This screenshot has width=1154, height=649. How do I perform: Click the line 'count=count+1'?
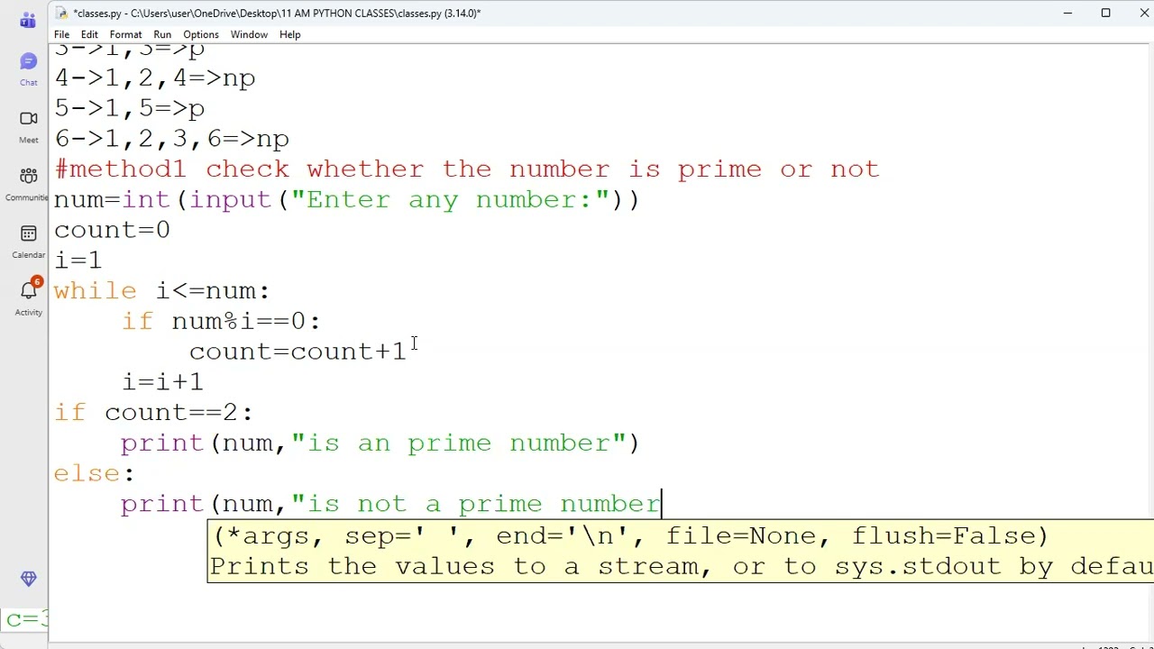pos(298,352)
